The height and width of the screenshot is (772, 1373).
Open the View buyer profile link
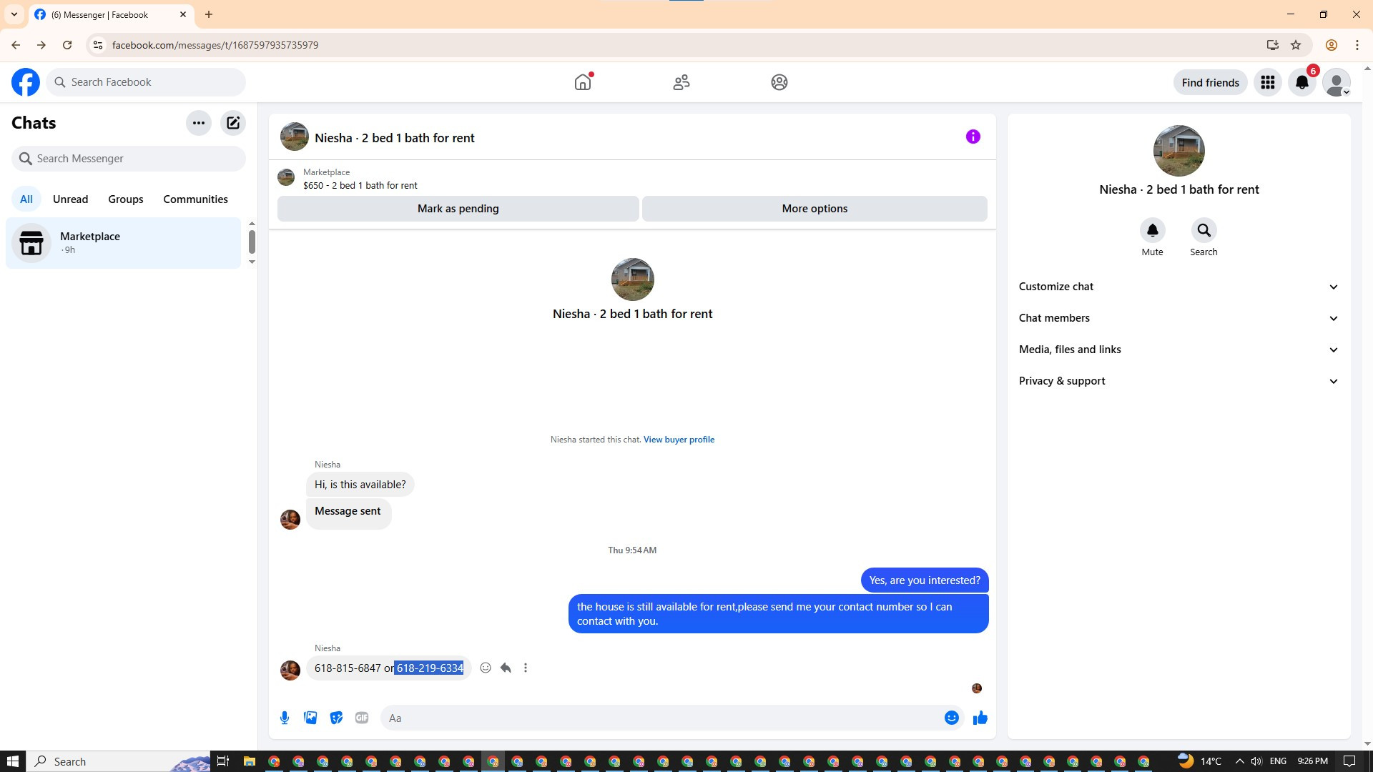pyautogui.click(x=679, y=440)
